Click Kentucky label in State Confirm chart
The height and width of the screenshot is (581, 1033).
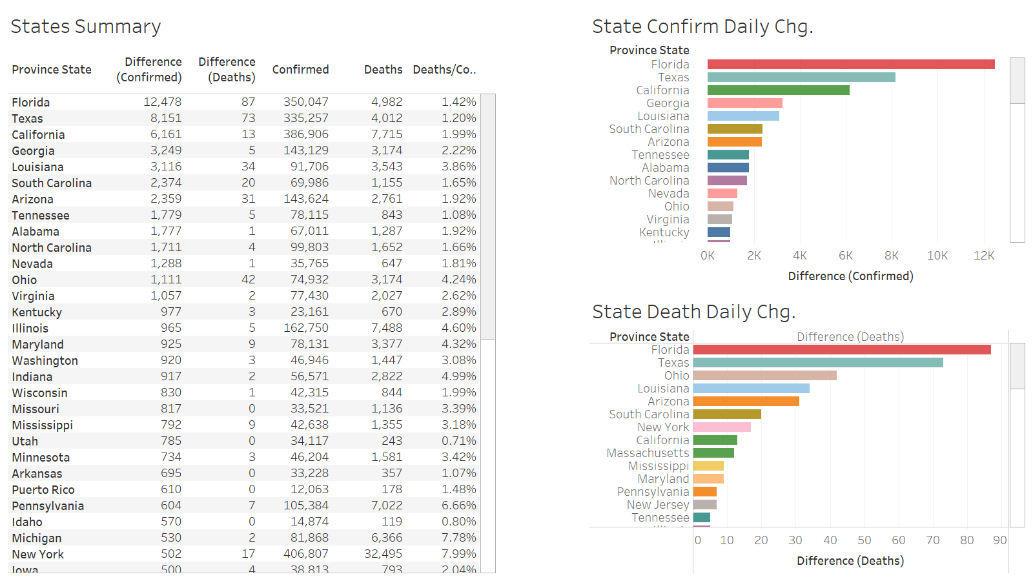click(664, 232)
